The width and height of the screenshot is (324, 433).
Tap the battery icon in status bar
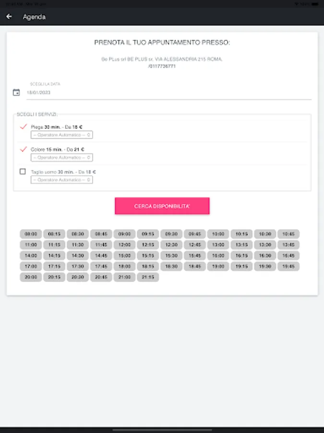pyautogui.click(x=314, y=4)
